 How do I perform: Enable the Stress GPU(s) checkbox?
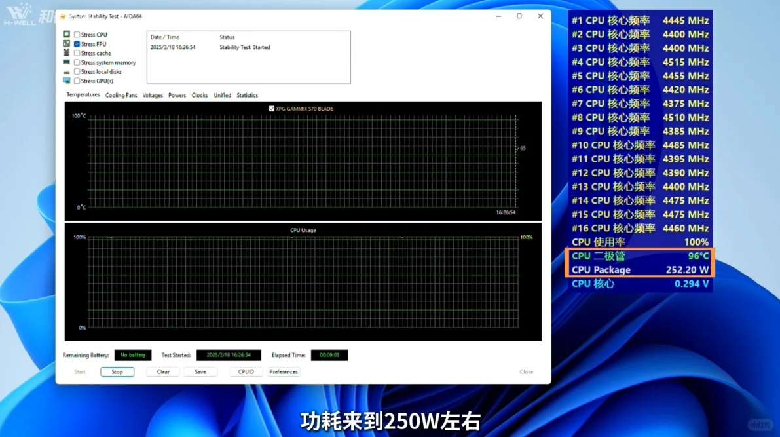click(77, 81)
